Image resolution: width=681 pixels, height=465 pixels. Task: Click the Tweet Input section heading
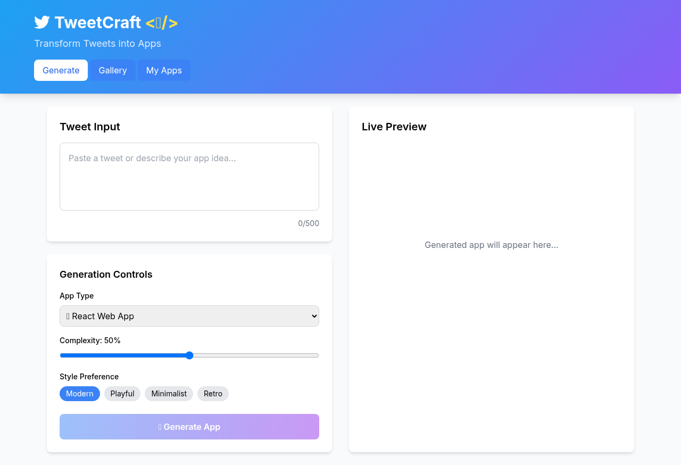click(89, 127)
